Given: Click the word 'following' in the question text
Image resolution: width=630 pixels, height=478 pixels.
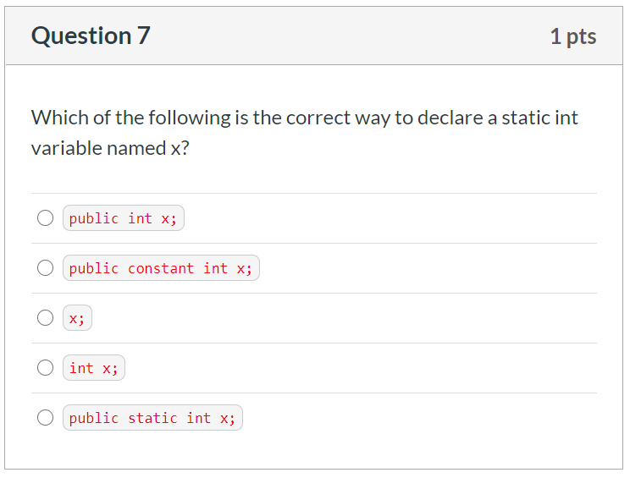Looking at the screenshot, I should [190, 118].
